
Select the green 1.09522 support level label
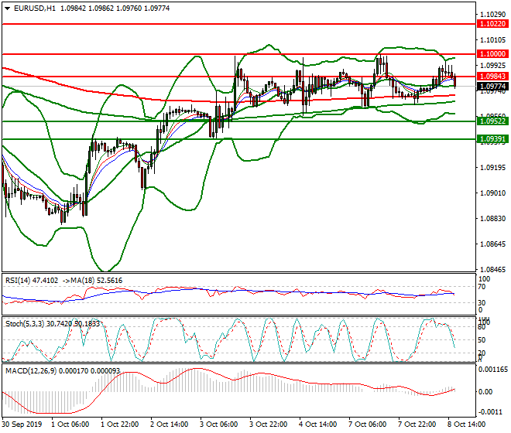coord(492,121)
